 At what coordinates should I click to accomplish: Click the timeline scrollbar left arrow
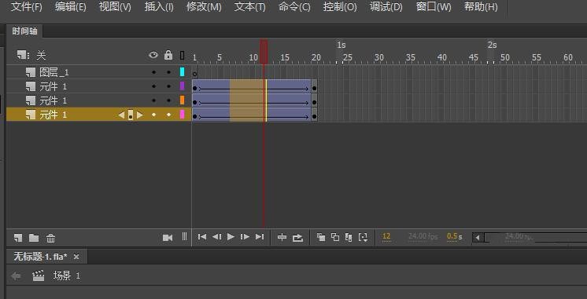tap(478, 238)
